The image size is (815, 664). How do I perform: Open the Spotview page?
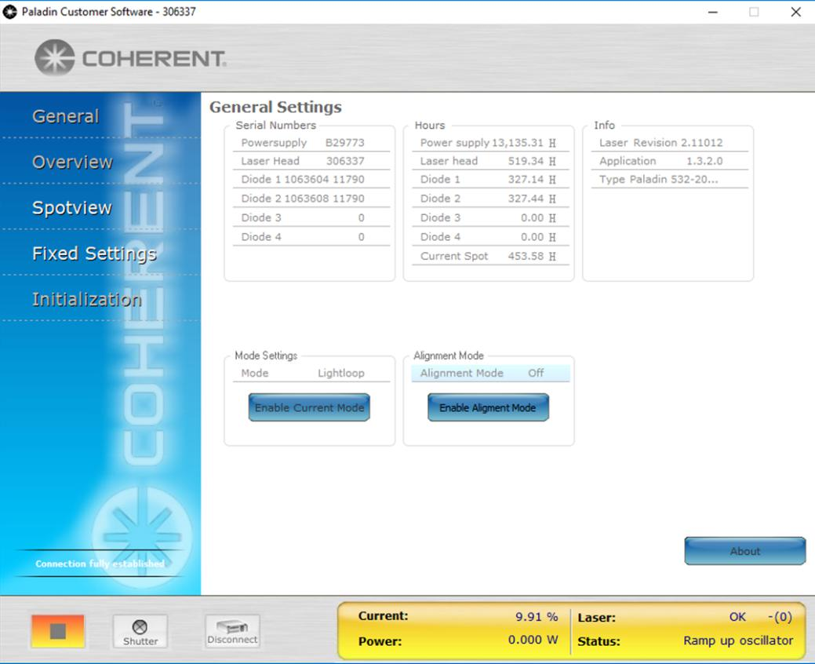(x=72, y=208)
